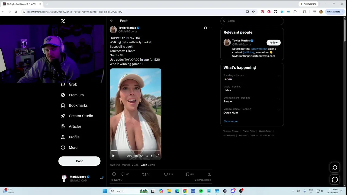Click Ask Gemini button

click(308, 4)
